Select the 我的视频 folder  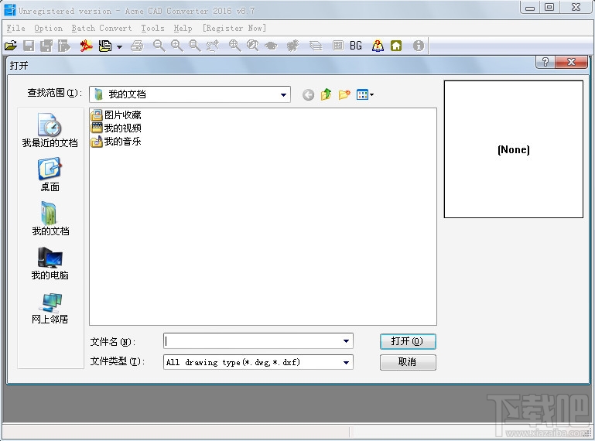click(116, 128)
